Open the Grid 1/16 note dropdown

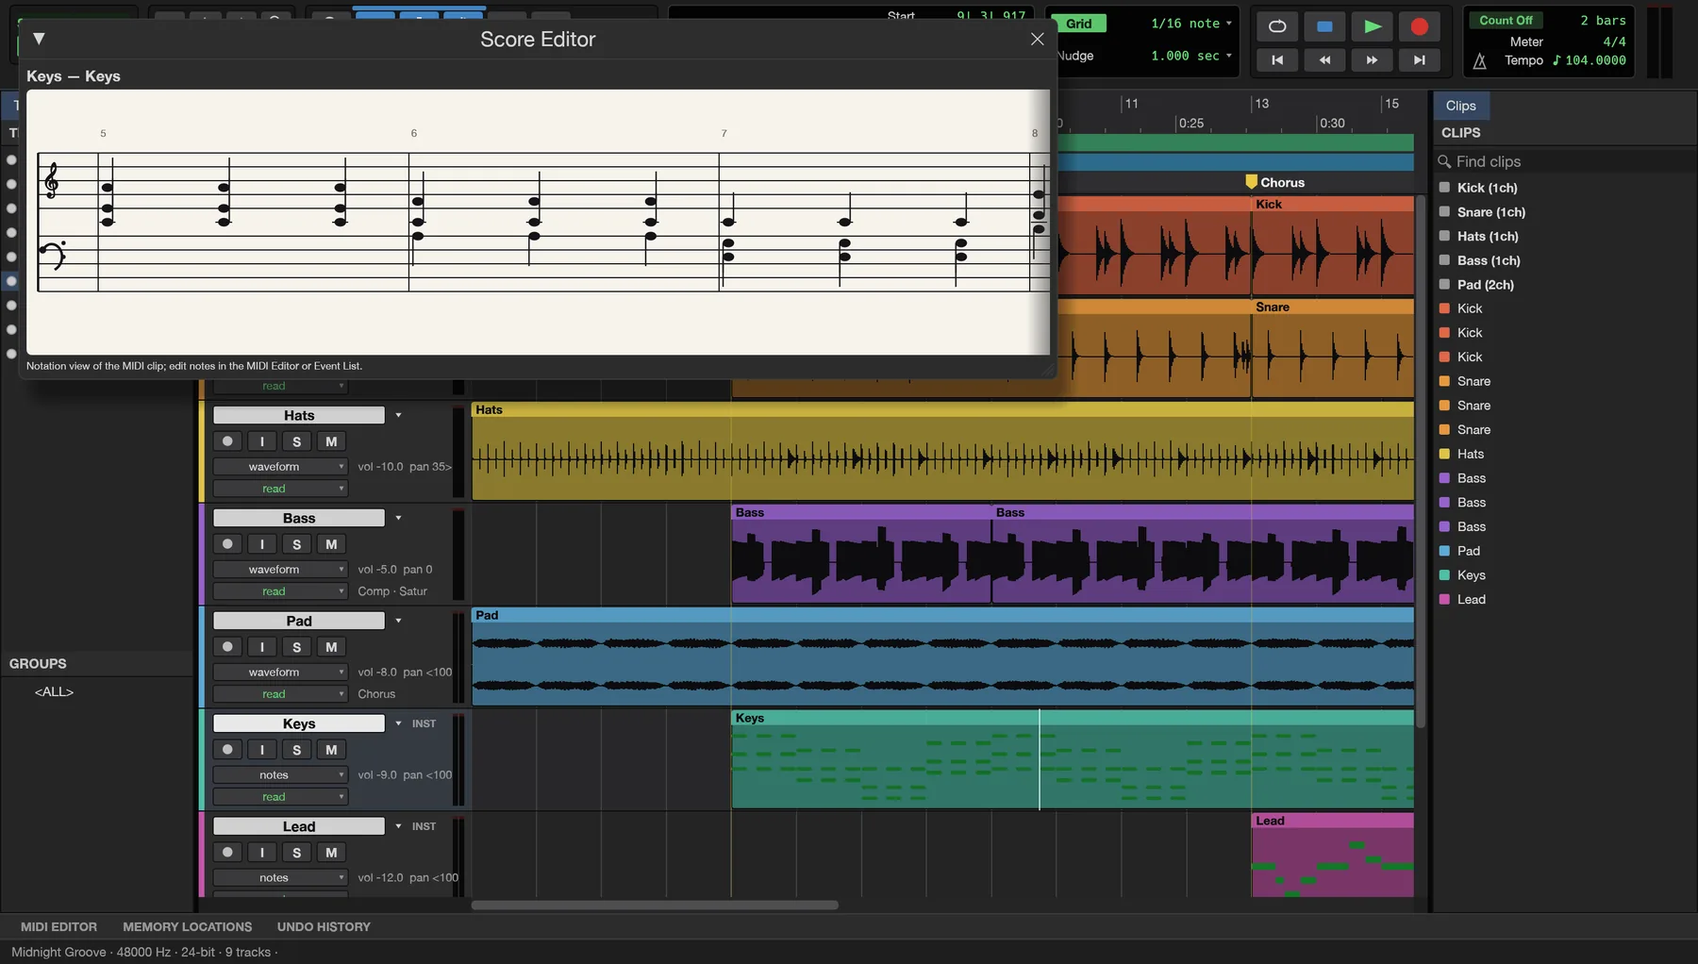tap(1190, 24)
